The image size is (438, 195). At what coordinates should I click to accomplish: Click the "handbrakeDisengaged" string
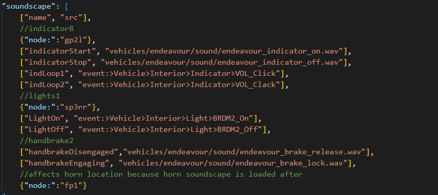coord(71,152)
